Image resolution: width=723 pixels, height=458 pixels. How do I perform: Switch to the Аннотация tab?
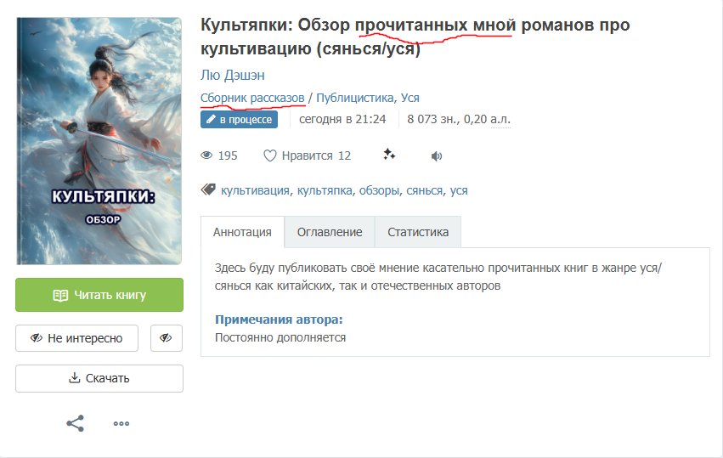[242, 232]
